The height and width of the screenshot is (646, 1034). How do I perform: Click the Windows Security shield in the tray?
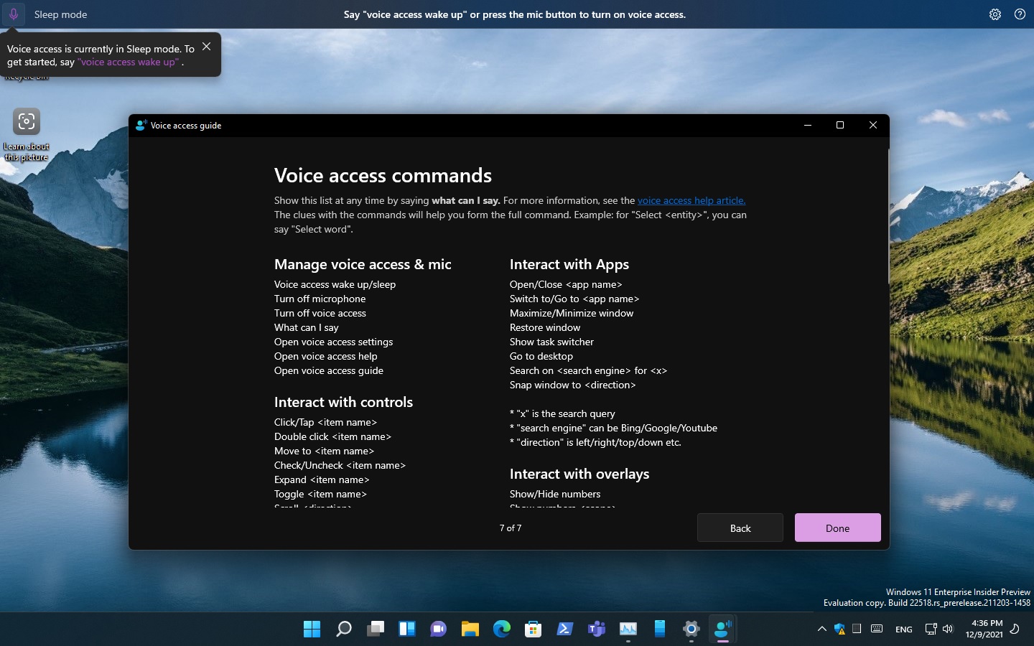[840, 629]
